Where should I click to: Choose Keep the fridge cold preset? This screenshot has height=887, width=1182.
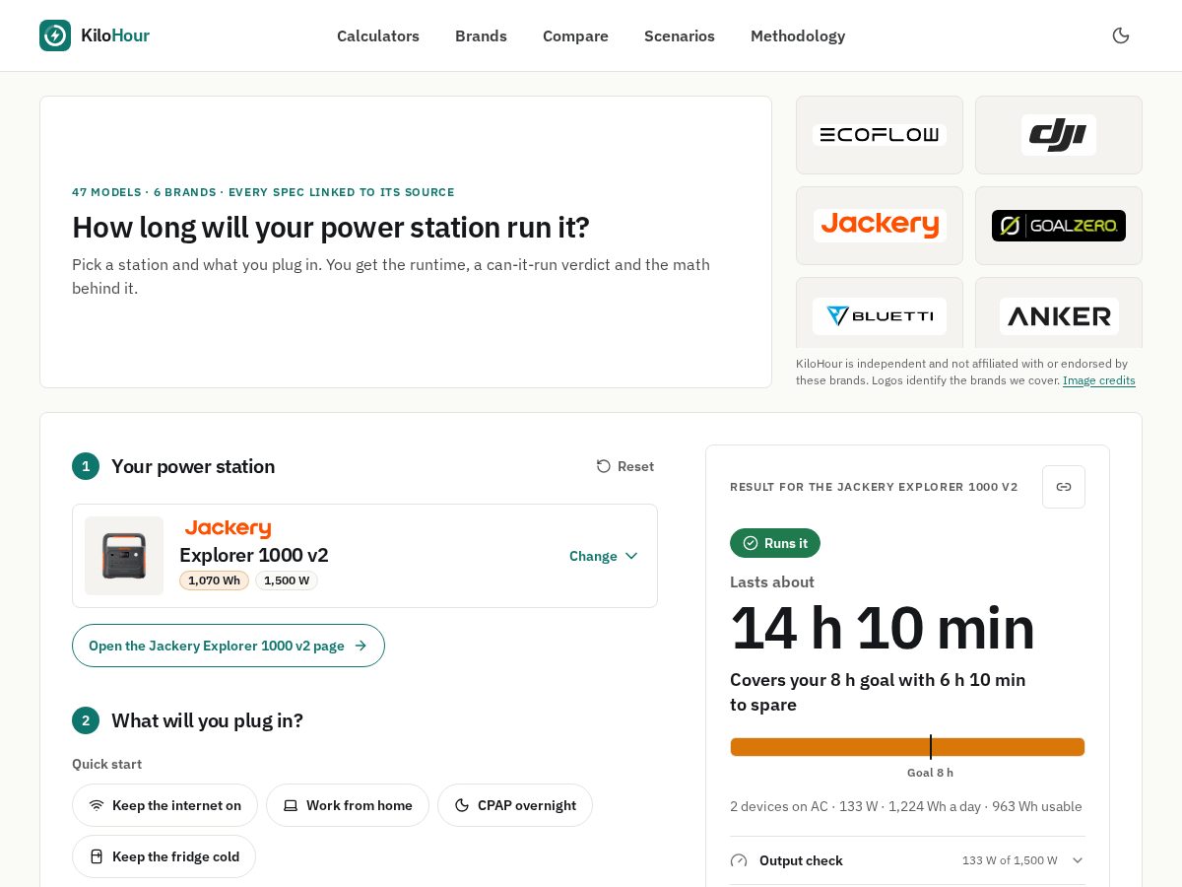164,856
